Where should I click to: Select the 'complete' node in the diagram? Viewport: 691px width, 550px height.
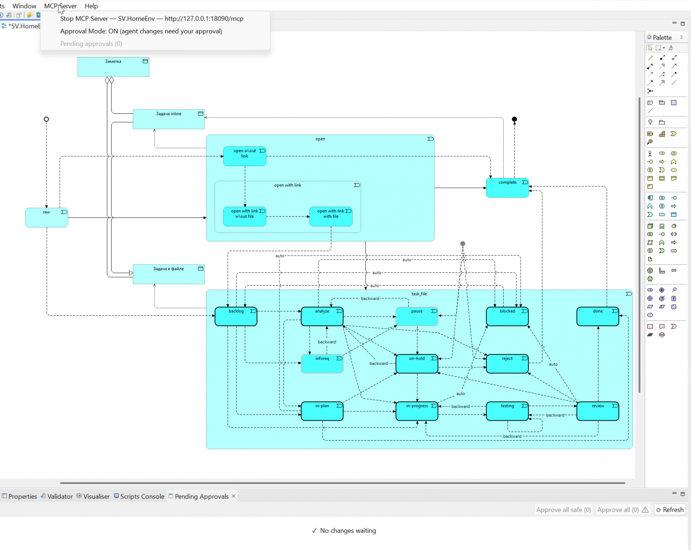click(508, 188)
